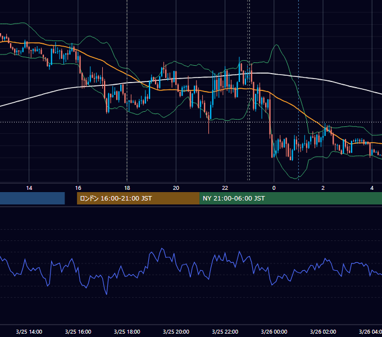Click the 3/25 16:00 date label
This screenshot has width=382, height=337.
click(78, 331)
